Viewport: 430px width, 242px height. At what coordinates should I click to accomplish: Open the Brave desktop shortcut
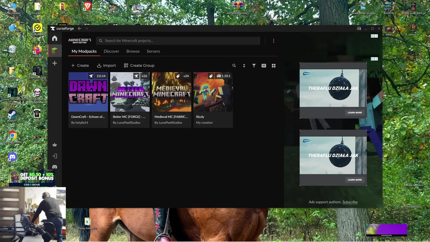[87, 8]
